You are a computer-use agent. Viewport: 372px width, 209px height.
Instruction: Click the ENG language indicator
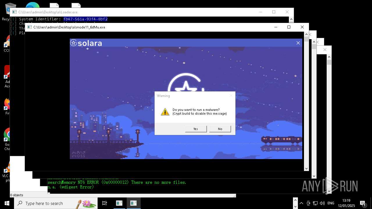(331, 203)
